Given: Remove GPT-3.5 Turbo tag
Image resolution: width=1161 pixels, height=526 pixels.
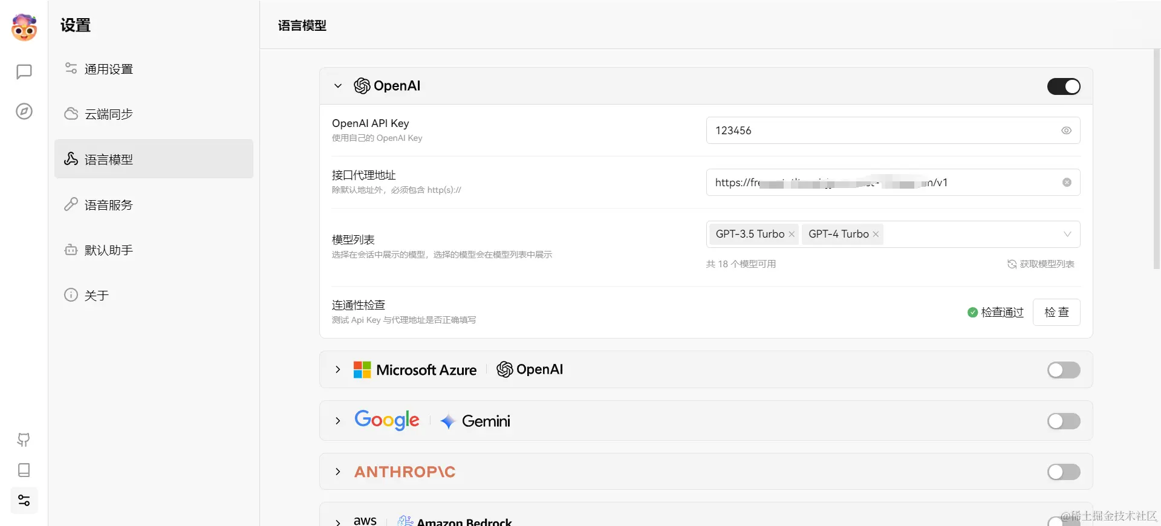Looking at the screenshot, I should [792, 234].
